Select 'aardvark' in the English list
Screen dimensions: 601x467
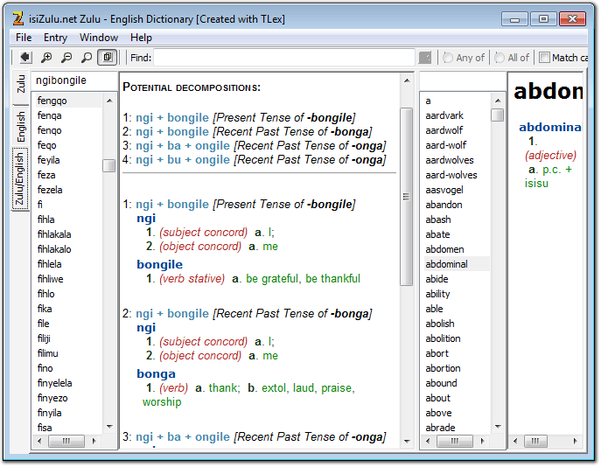click(x=444, y=115)
